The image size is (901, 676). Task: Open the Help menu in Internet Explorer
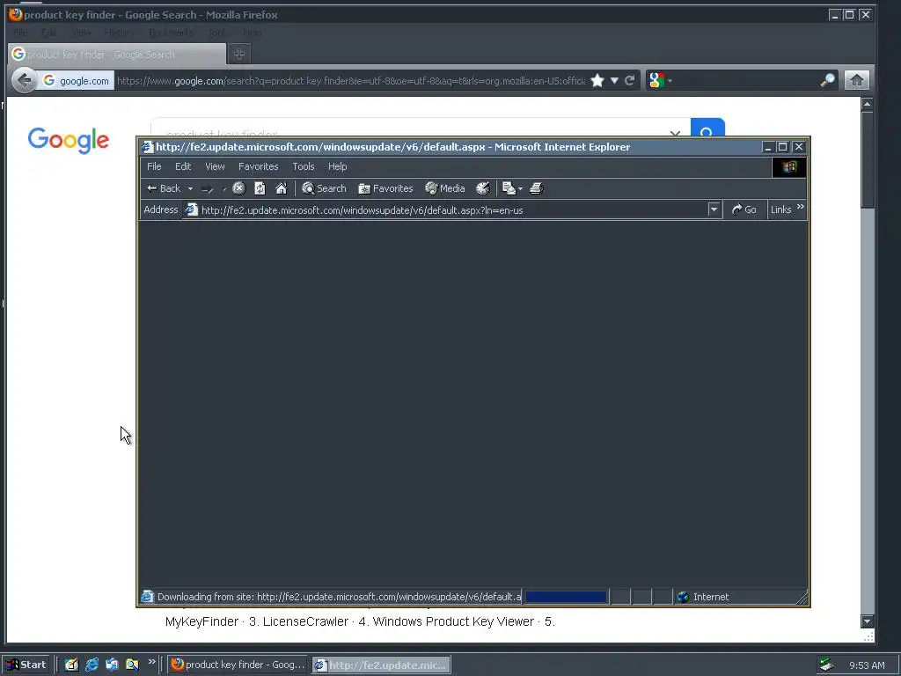pos(337,166)
